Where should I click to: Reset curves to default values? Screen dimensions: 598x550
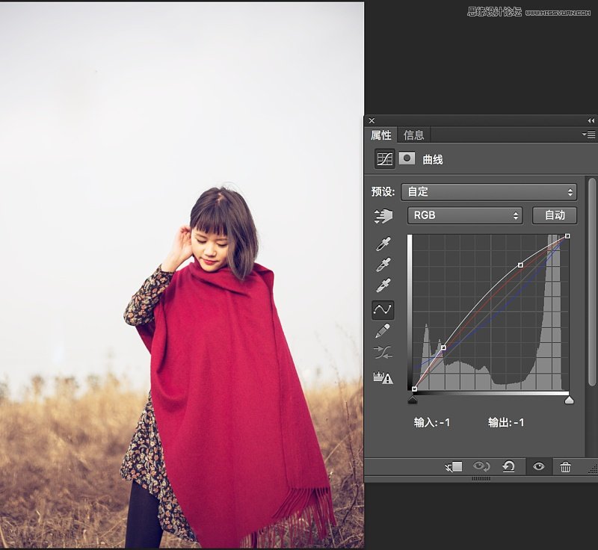click(x=508, y=466)
